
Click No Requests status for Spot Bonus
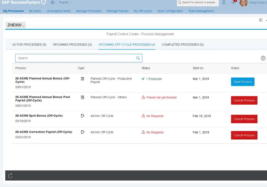(155, 116)
